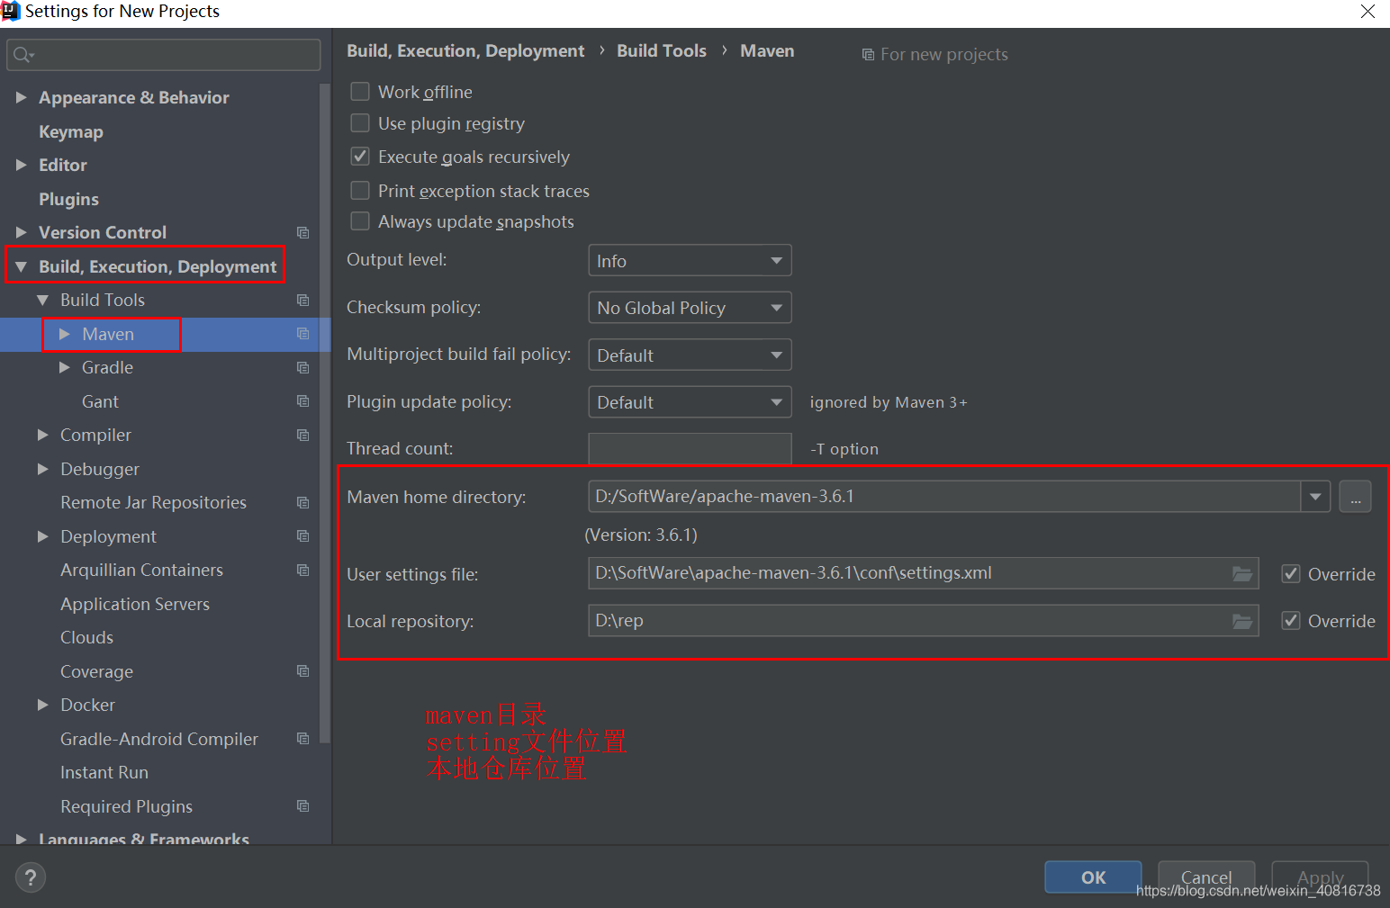Open the Output level dropdown
This screenshot has height=908, width=1390.
click(690, 261)
